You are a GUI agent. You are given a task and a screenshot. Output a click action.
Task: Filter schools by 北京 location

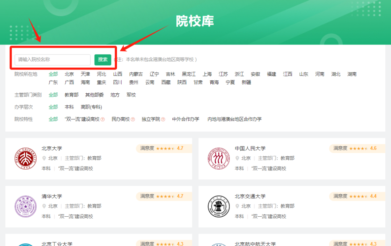pos(69,74)
